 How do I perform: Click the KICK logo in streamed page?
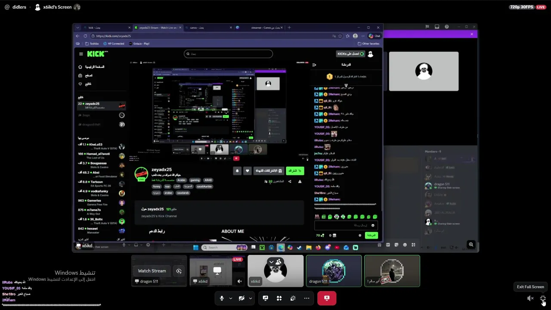pos(97,54)
